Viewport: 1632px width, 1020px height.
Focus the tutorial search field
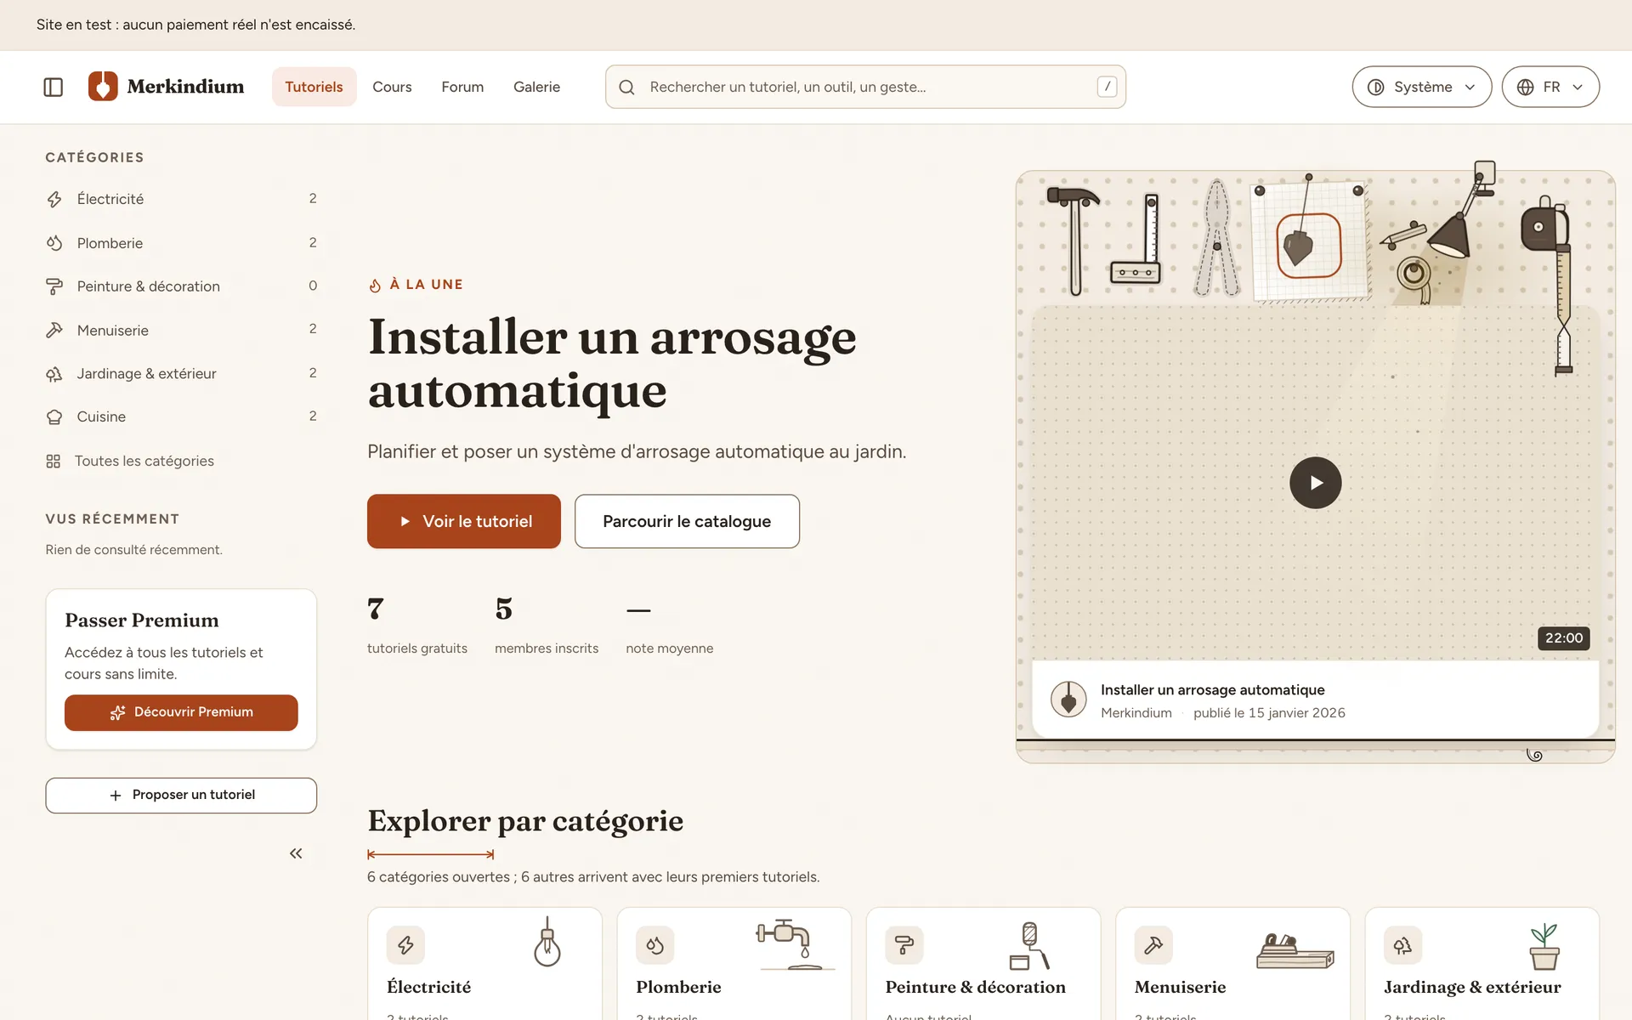(865, 87)
